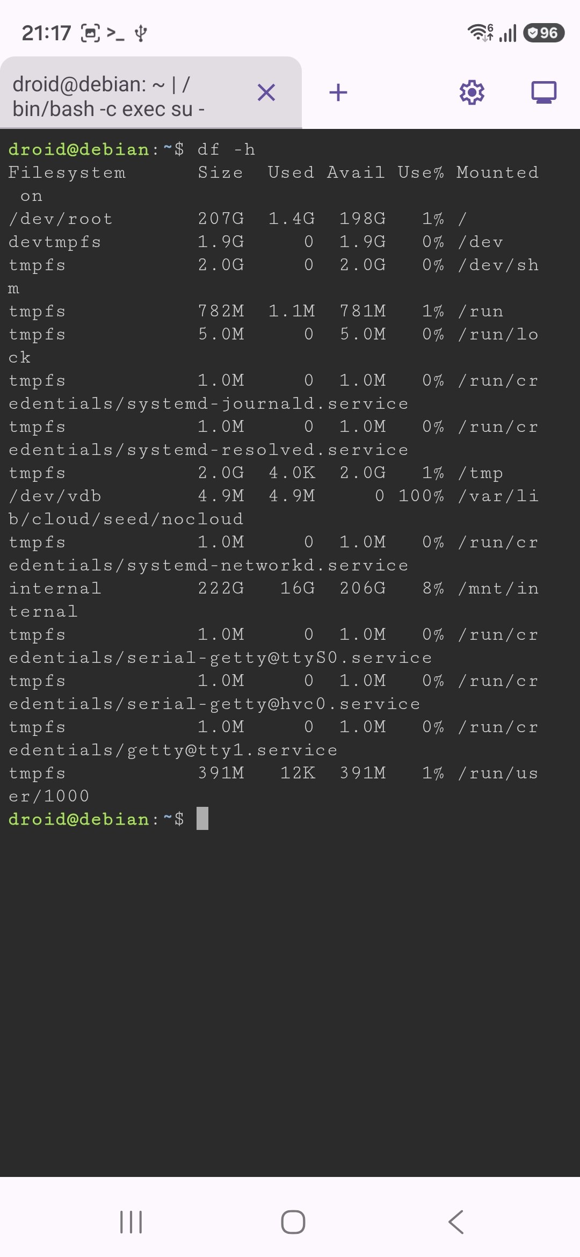Tap the cellular signal bars icon

point(508,33)
